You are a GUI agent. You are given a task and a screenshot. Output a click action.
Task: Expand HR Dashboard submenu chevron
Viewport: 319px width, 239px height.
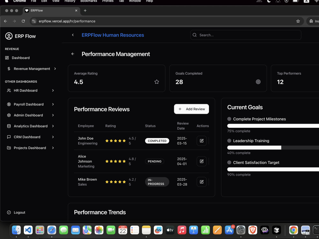click(53, 91)
